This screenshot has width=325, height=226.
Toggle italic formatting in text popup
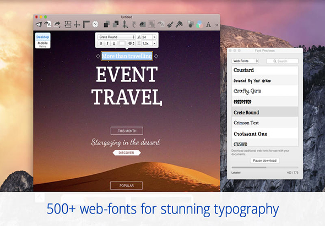pyautogui.click(x=107, y=43)
